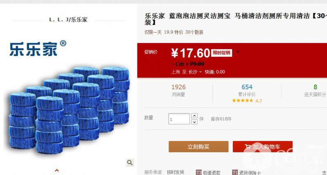Click the T1 退货保障卡 badge icon
This screenshot has width=327, height=175.
point(235,173)
